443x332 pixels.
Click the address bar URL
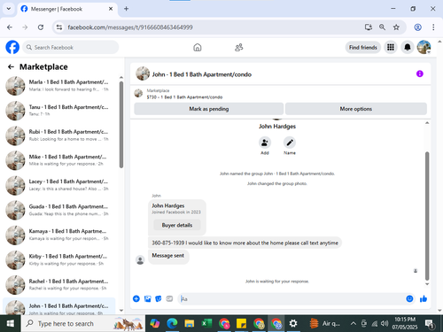pyautogui.click(x=130, y=27)
